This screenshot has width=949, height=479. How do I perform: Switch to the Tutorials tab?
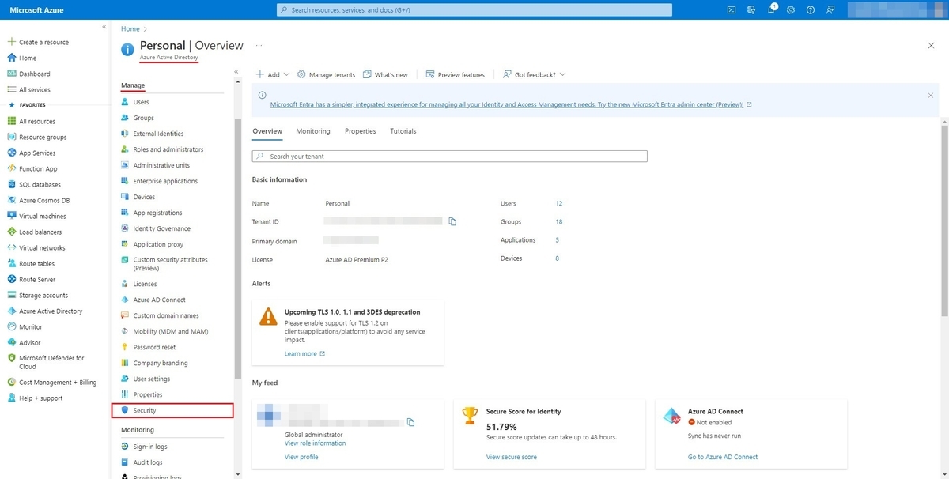(403, 131)
